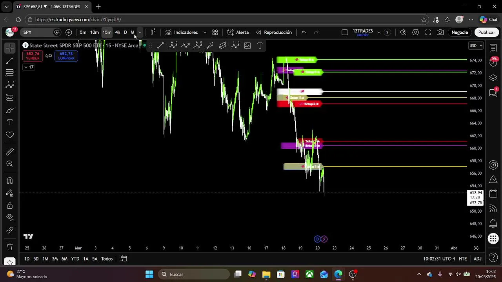Start bar Reproducción replay
The height and width of the screenshot is (282, 502).
(274, 33)
